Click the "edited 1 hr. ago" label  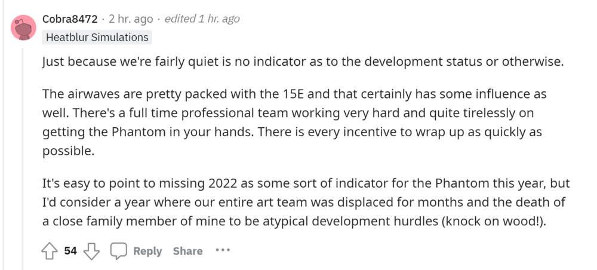coord(202,19)
